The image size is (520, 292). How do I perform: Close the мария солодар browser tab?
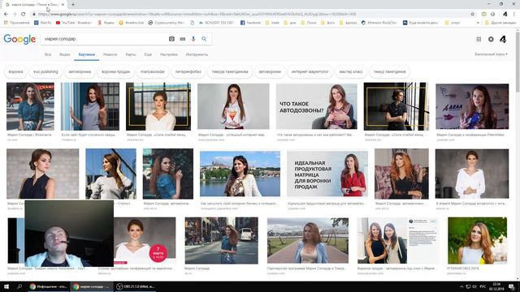tap(63, 5)
